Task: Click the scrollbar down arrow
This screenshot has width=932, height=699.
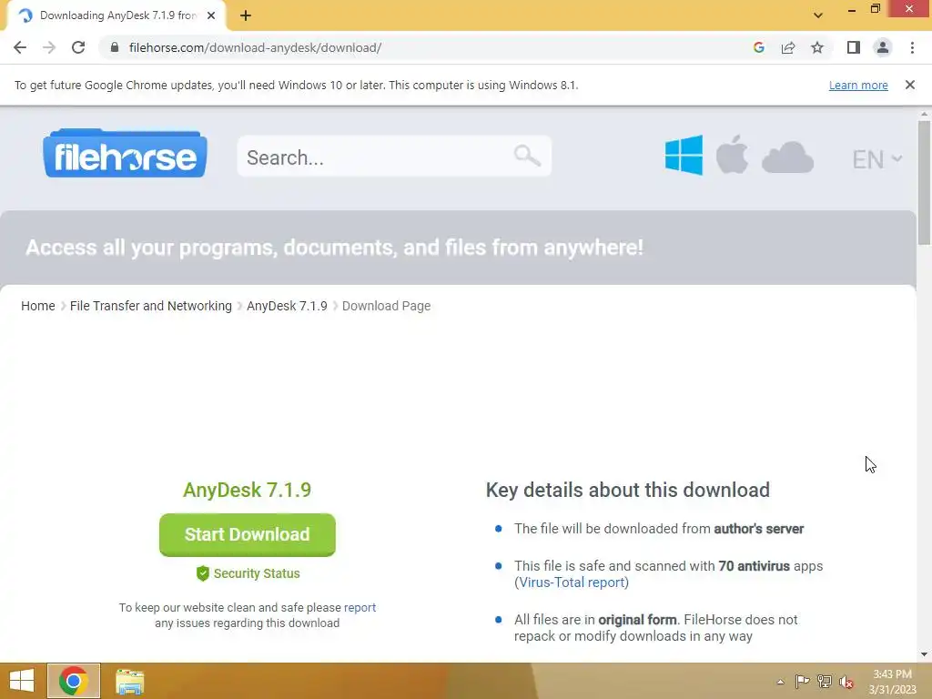Action: [924, 654]
